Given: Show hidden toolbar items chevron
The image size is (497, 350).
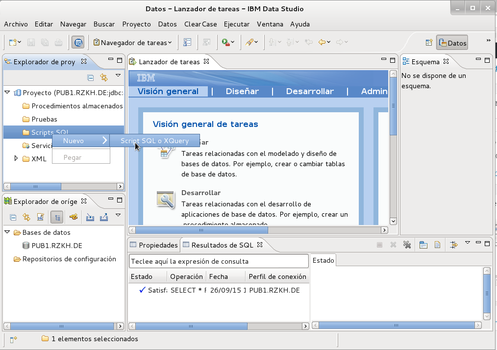Looking at the screenshot, I should (x=489, y=40).
